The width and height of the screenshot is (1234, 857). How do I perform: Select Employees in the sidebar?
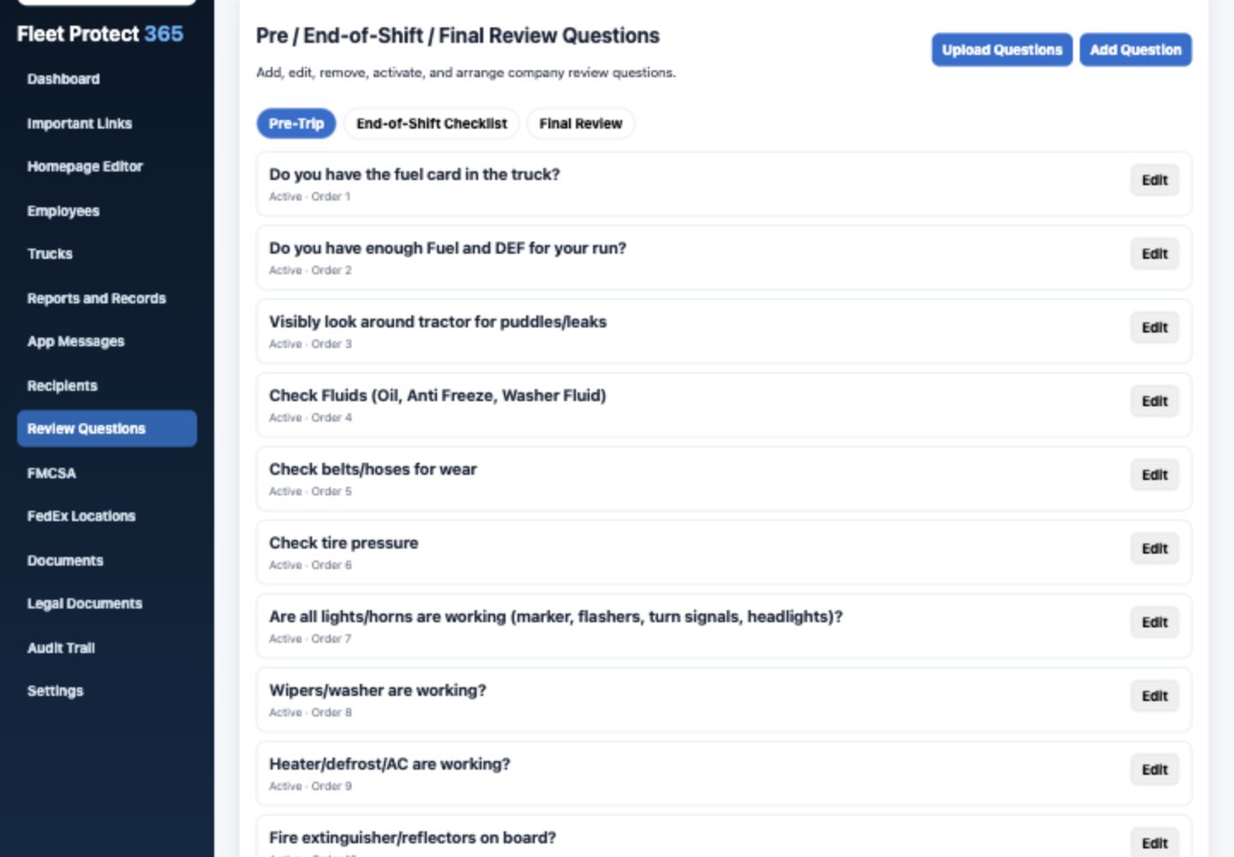[x=63, y=211]
